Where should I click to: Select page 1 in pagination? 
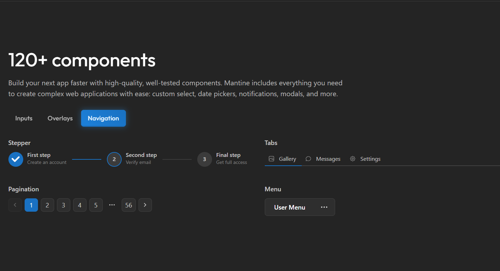[x=31, y=205]
